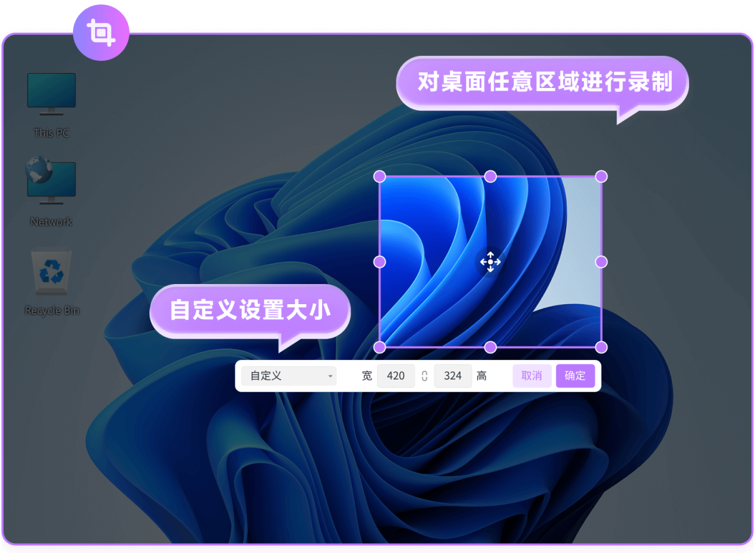Click the bottom-middle edge resize handle

click(x=490, y=347)
